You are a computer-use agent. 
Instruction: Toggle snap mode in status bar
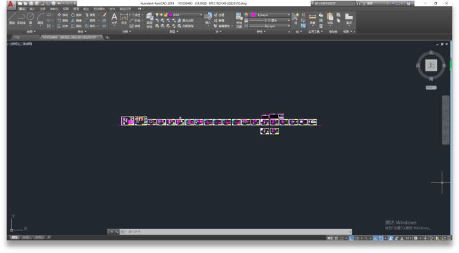(342, 238)
